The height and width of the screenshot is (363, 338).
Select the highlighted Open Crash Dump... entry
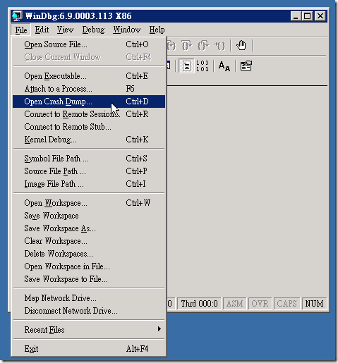pos(89,101)
